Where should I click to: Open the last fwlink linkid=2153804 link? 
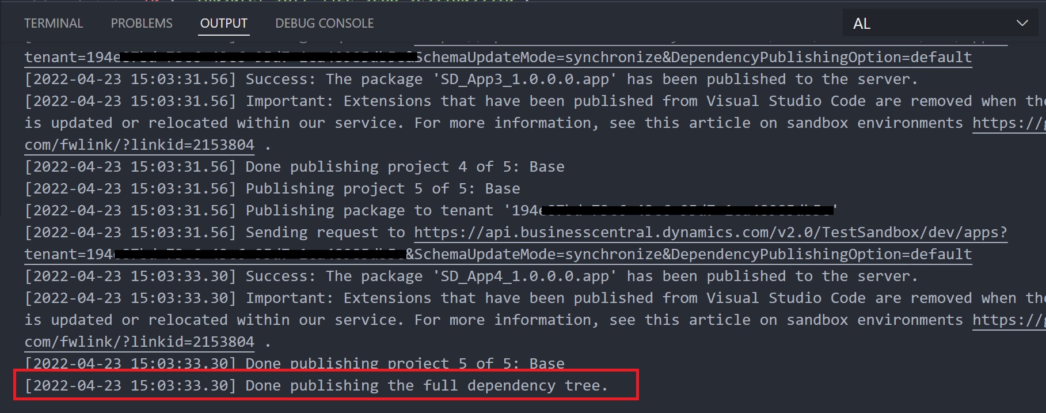tap(139, 342)
